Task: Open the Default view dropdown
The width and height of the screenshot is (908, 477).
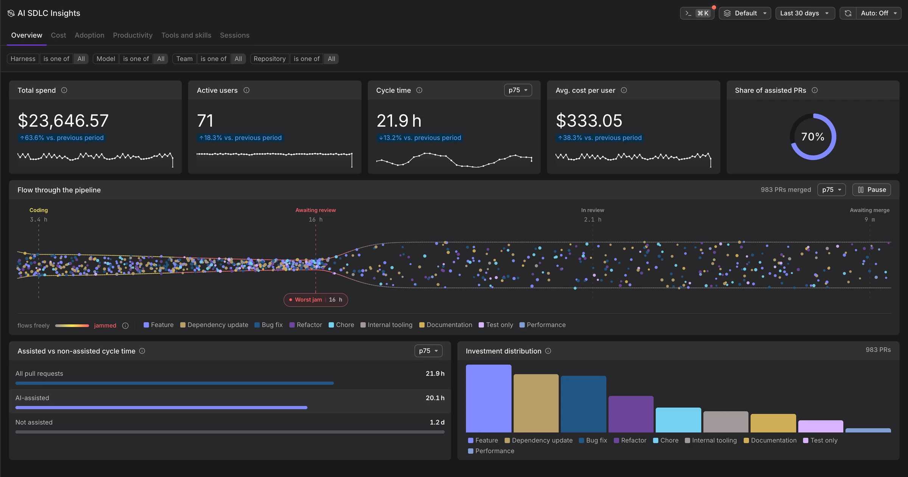Action: coord(745,13)
